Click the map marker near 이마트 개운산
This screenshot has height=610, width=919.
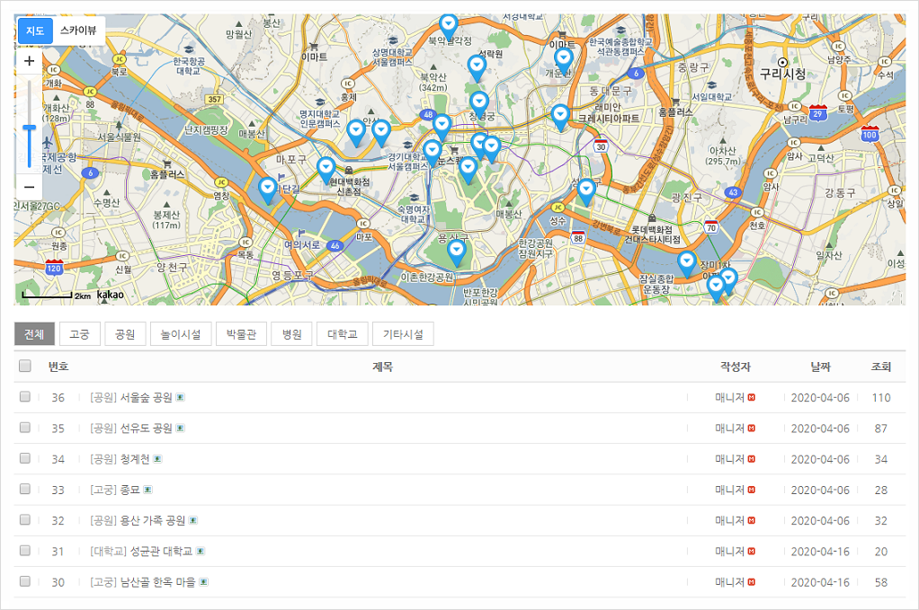(x=563, y=61)
